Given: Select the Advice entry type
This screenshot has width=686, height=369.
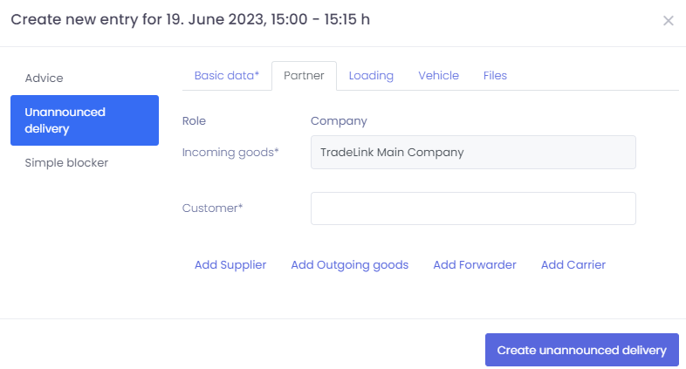Looking at the screenshot, I should pos(45,78).
